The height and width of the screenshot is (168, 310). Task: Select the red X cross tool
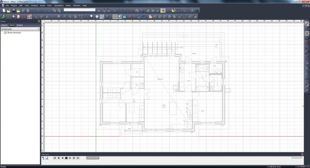(307, 33)
